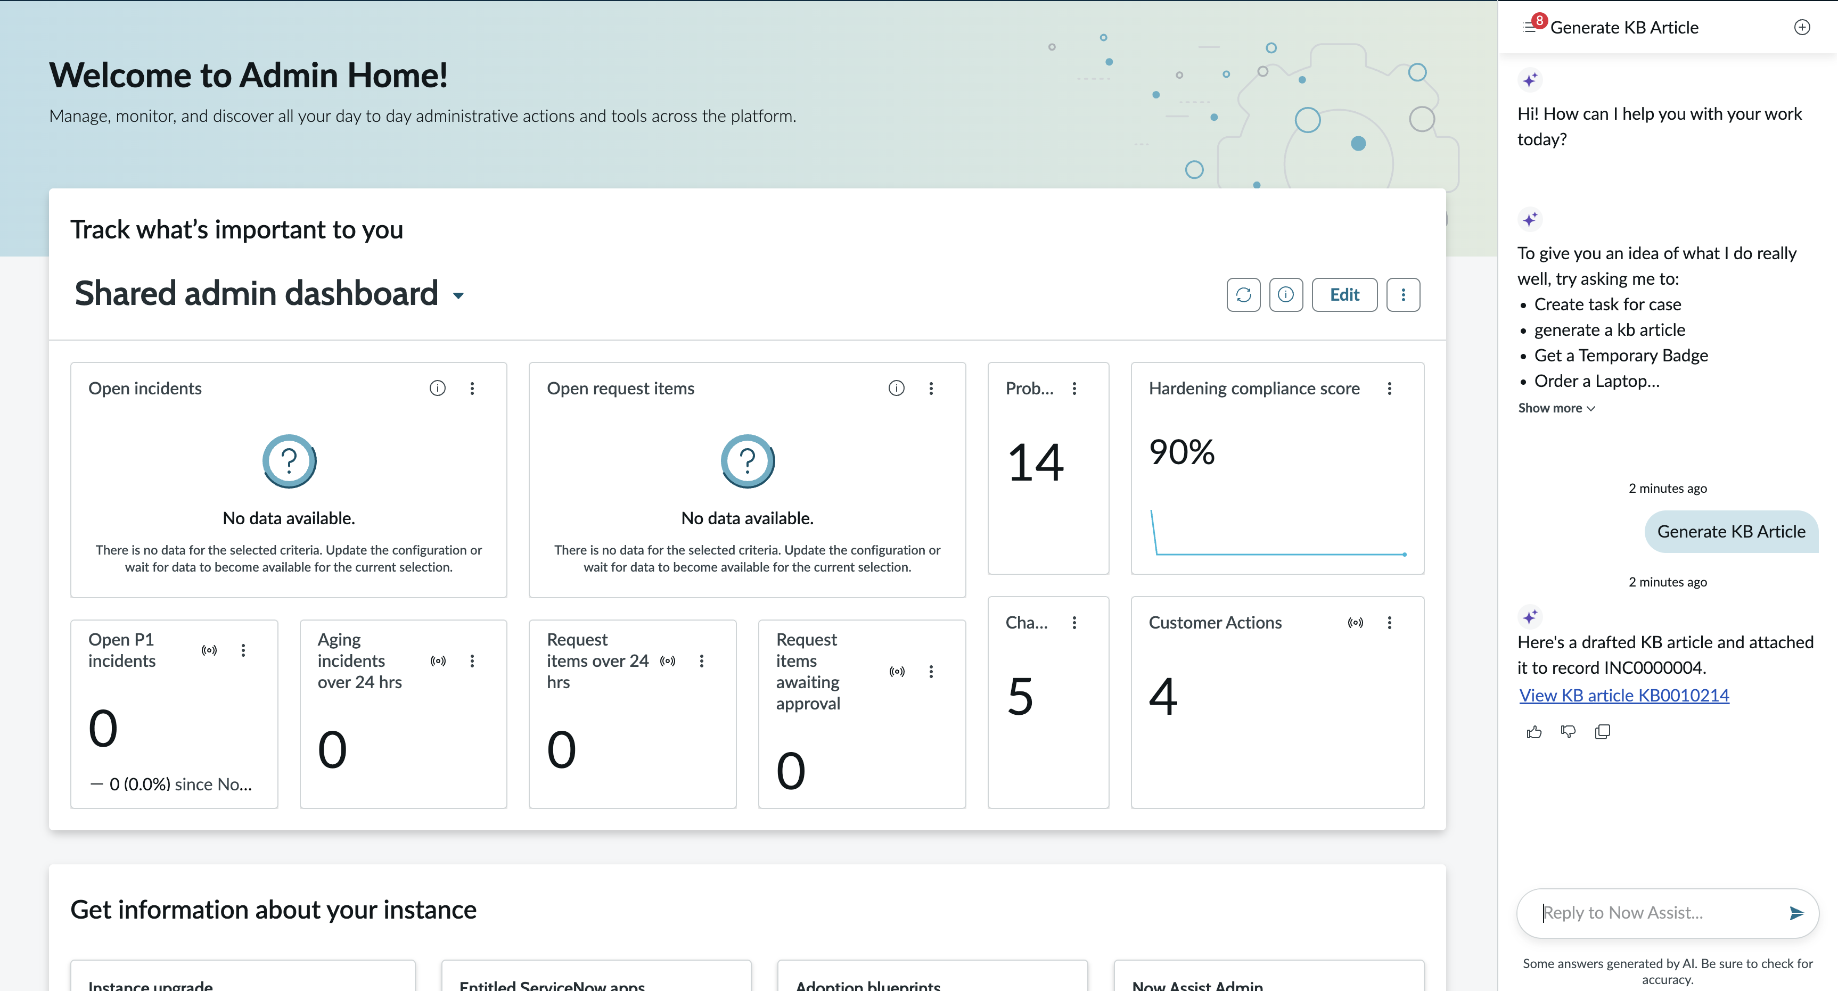Click 'Order a Laptop...' suggestion

pos(1597,381)
